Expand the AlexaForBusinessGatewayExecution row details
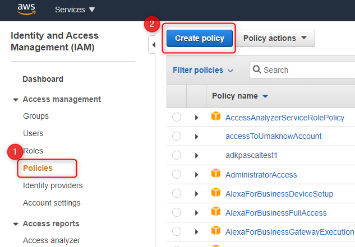 tap(196, 232)
